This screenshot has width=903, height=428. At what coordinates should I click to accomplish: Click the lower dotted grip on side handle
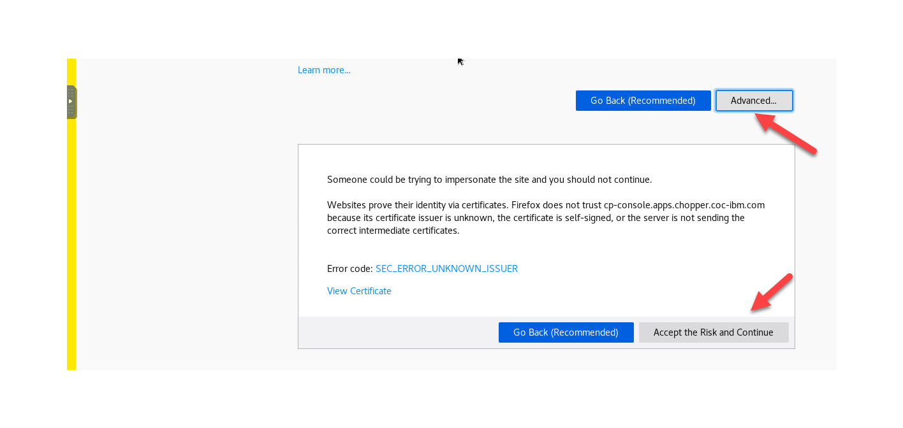71,111
